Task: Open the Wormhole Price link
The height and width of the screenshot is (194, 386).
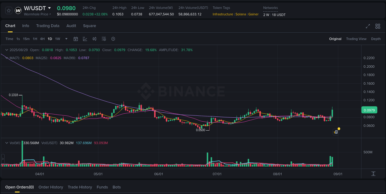Action: click(37, 14)
